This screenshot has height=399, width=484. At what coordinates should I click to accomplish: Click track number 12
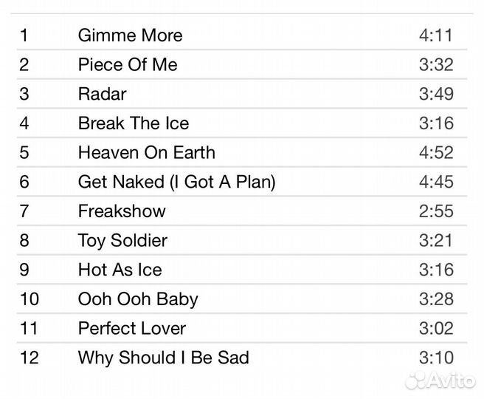click(29, 358)
